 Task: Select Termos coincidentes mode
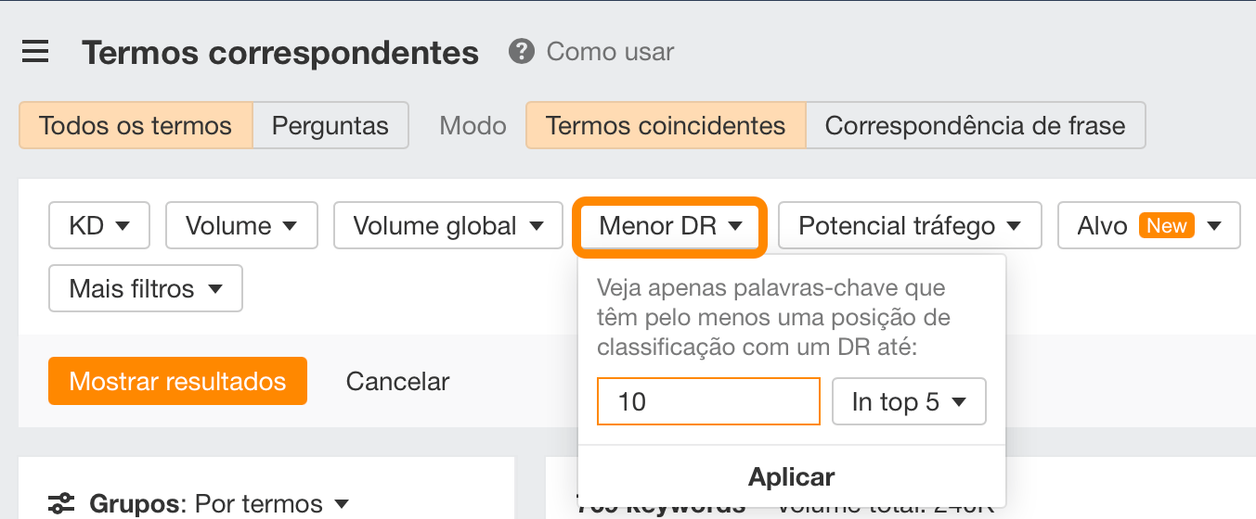coord(666,125)
